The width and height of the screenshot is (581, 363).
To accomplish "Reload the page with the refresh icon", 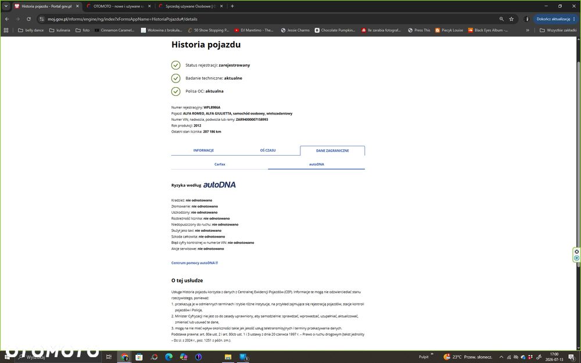I will pos(28,19).
